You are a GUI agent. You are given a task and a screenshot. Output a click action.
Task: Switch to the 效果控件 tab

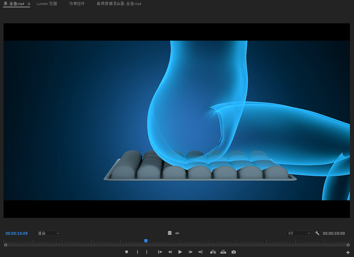click(x=77, y=4)
